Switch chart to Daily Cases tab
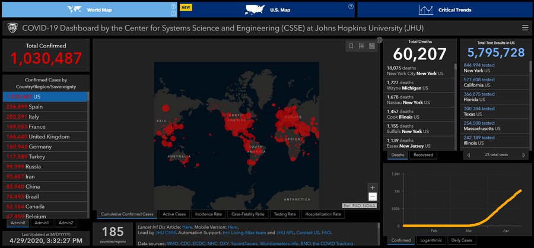This screenshot has width=534, height=248. [462, 240]
